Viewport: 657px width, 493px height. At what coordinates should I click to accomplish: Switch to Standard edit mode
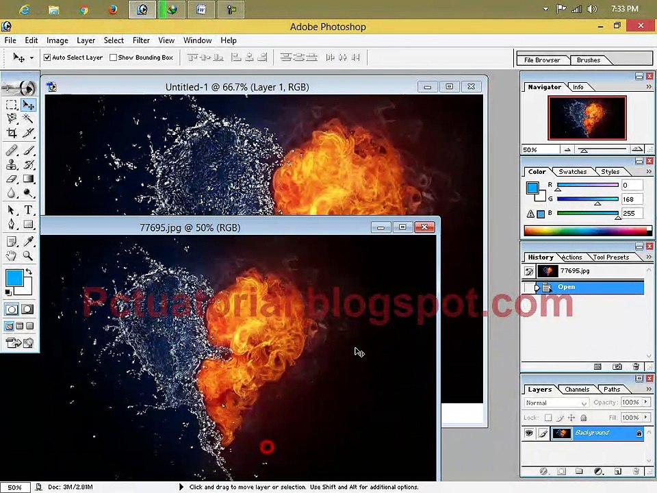click(x=12, y=309)
